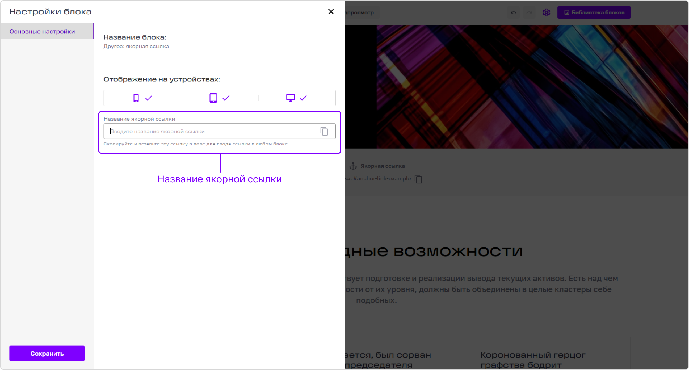Toggle desktop monitor display visibility

pyautogui.click(x=297, y=98)
